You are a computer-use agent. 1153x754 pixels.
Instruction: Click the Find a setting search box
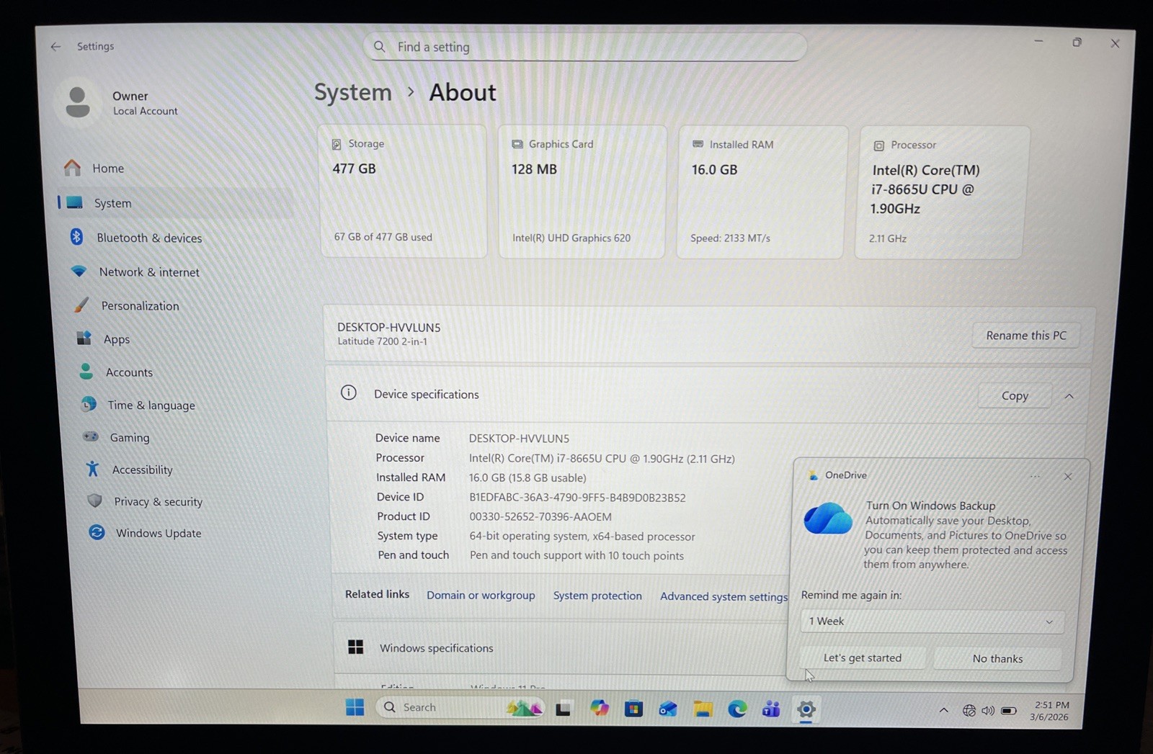coord(584,47)
